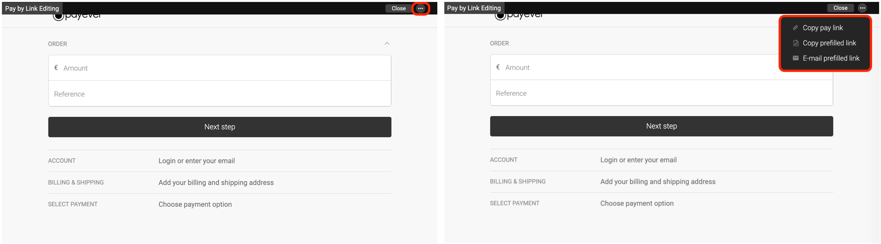
Task: Close the right Pay by Link Editing panel
Action: [x=840, y=8]
